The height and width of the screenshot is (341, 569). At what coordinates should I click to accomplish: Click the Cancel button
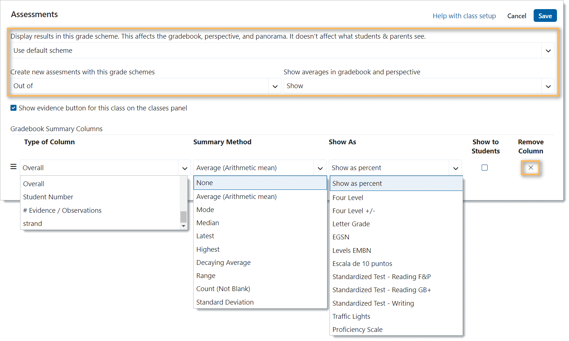(517, 16)
